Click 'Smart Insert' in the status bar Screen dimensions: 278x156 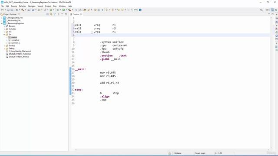click(200, 153)
